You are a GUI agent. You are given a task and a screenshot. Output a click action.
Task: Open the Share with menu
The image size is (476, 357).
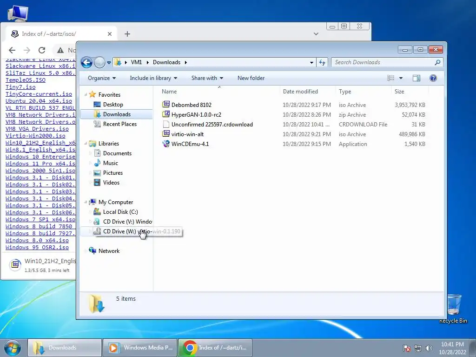[x=207, y=78]
